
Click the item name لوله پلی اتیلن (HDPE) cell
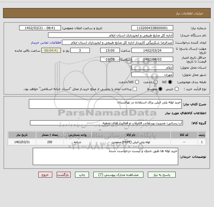point(131,142)
